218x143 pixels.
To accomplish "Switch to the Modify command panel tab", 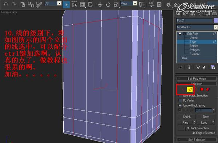I will pyautogui.click(x=185, y=13).
